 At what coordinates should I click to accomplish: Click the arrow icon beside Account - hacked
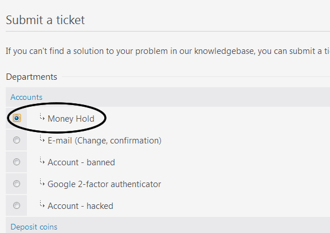click(42, 204)
